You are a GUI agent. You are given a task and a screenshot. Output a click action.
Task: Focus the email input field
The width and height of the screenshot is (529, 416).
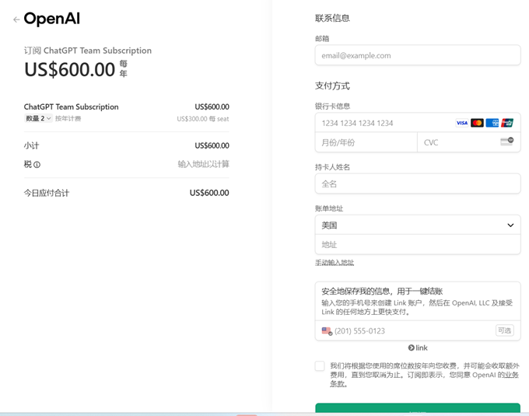click(x=417, y=55)
